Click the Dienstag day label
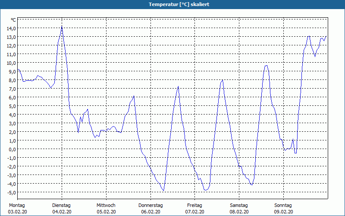This screenshot has height=216, width=345. (61, 206)
